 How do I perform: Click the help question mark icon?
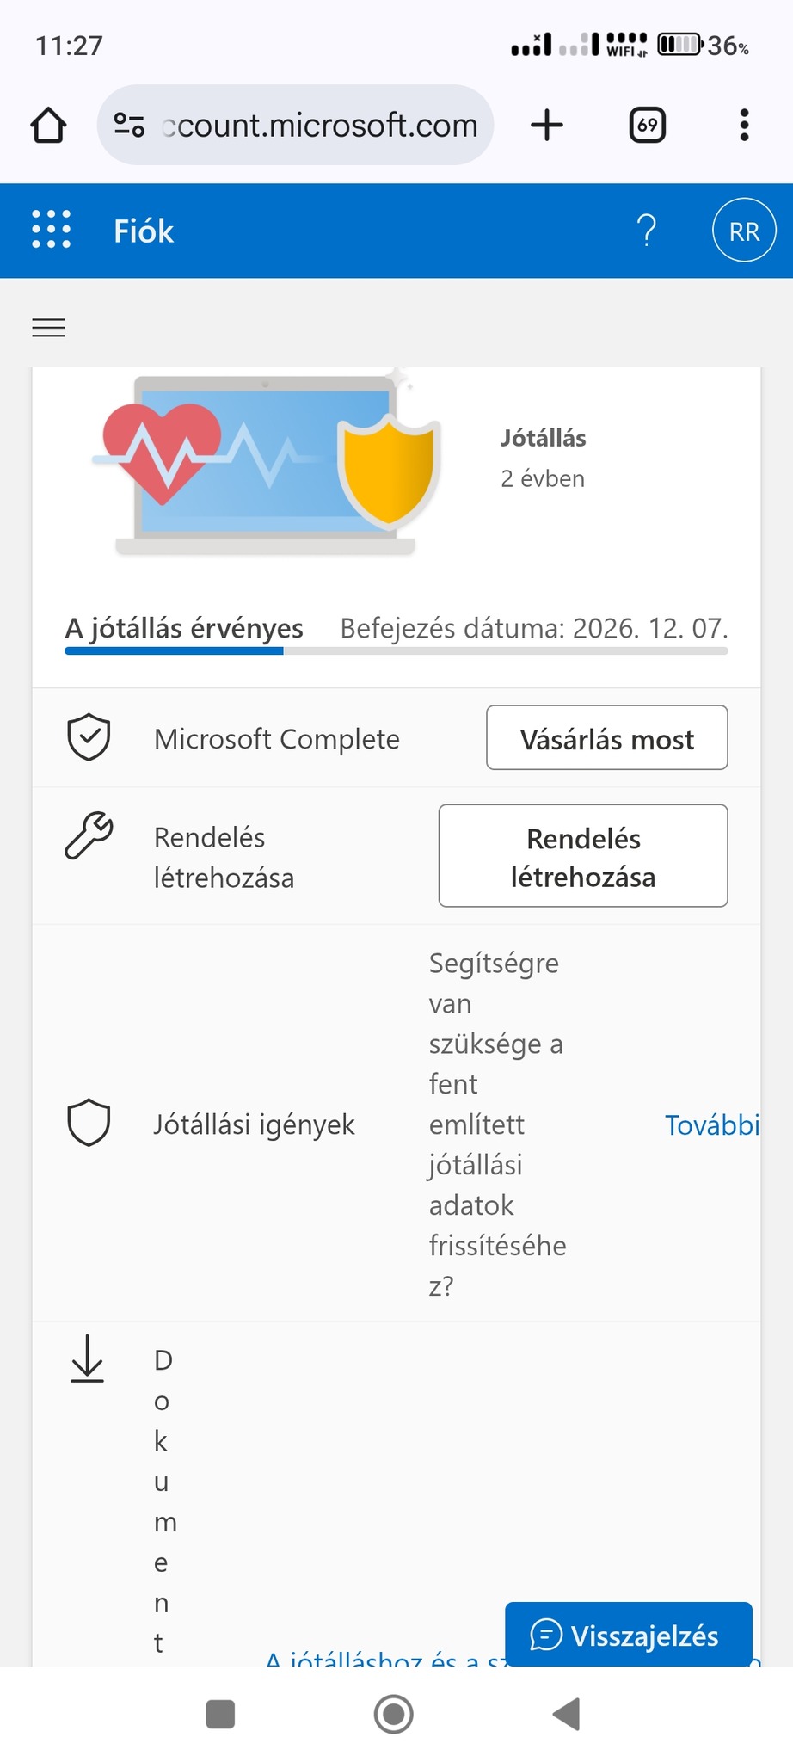click(x=646, y=231)
